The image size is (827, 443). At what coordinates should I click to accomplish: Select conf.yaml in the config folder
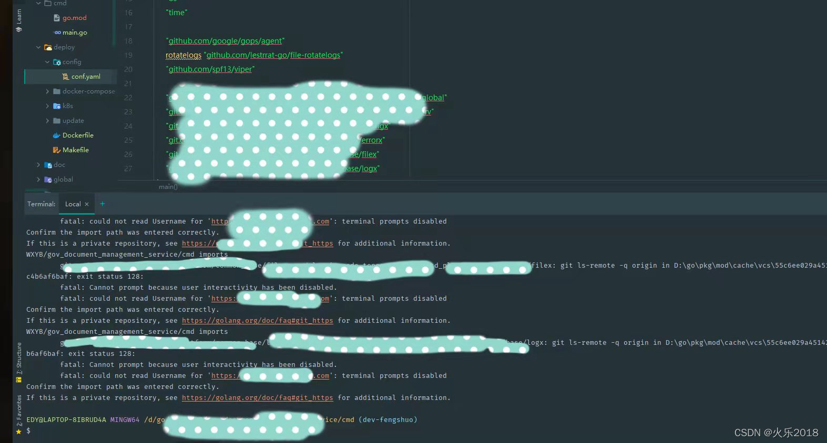click(x=86, y=77)
